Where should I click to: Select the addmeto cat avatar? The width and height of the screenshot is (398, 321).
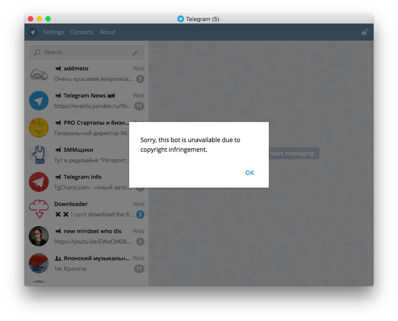(x=39, y=74)
